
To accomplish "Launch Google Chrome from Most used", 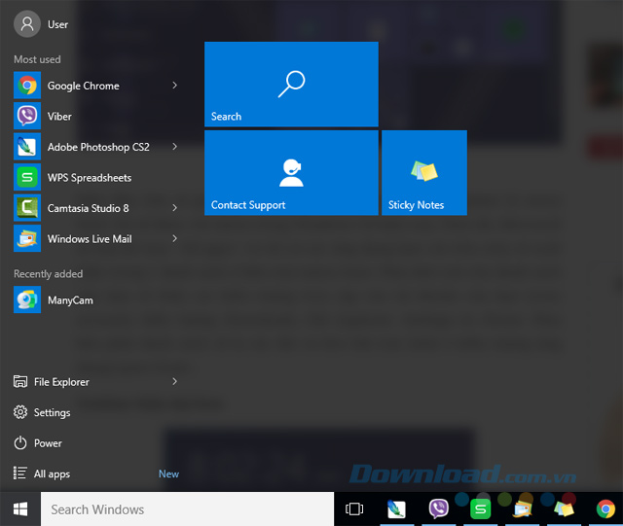I will [x=27, y=86].
